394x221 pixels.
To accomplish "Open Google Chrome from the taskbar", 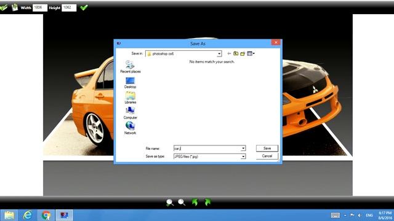I will coord(46,215).
